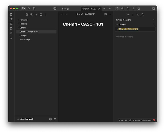This screenshot has height=133, width=165.
Task: Open the bookmarks tab icon
Action: click(34, 9)
